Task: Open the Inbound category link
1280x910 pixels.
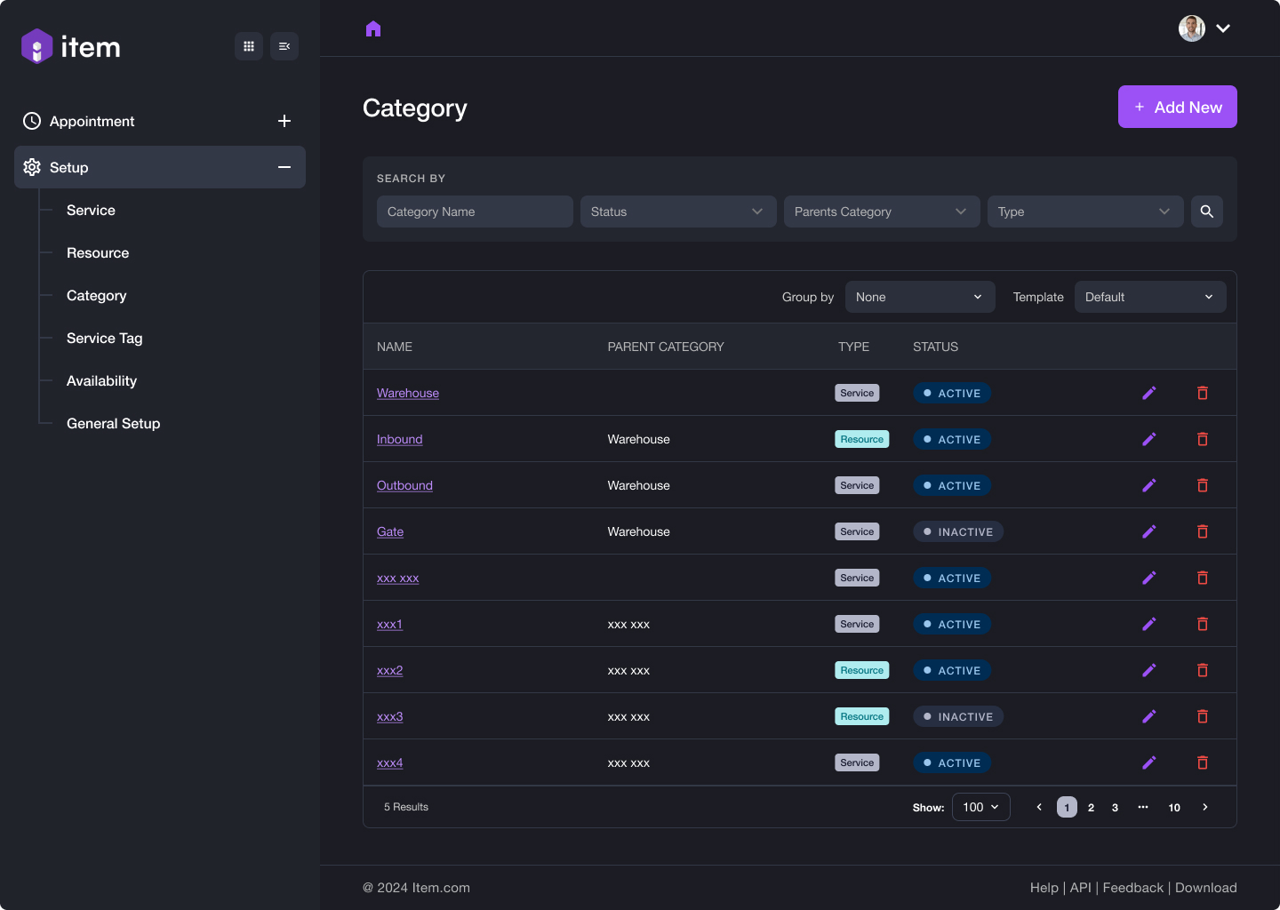Action: (400, 439)
